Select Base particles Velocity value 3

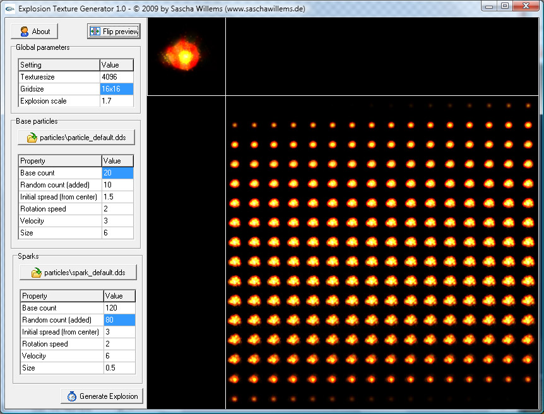point(117,221)
